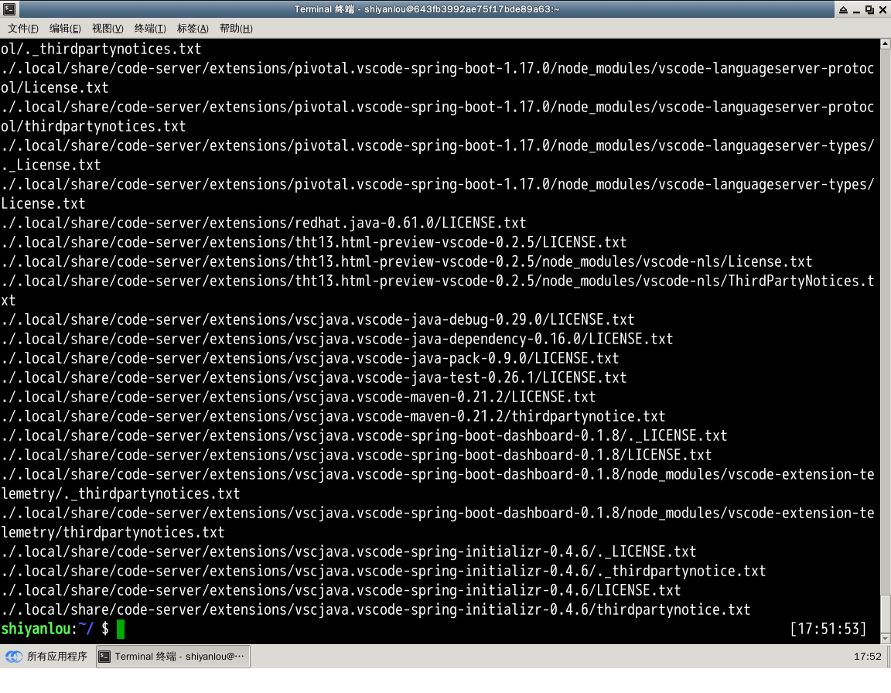Screen dimensions: 891x693
Task: Click the lemetry/thirdpartynotices.txt line
Action: click(x=112, y=532)
